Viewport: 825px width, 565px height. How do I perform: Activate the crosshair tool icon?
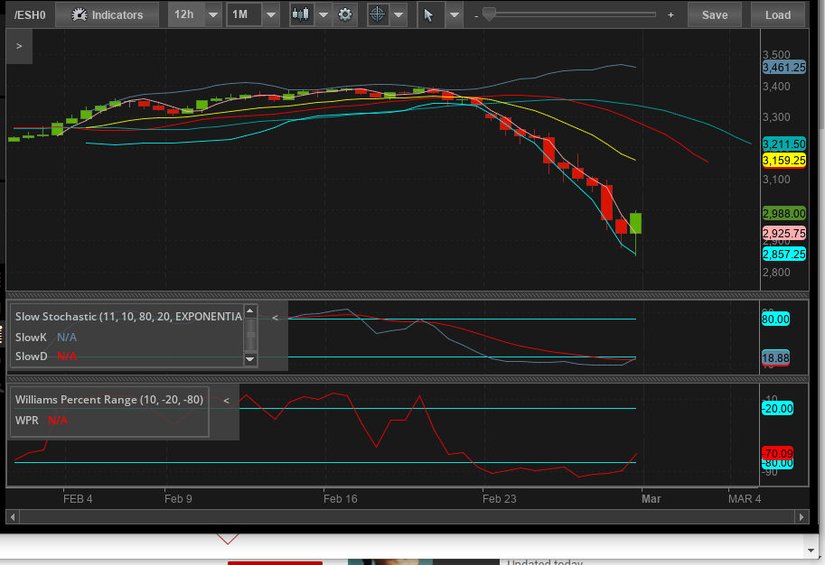click(377, 14)
